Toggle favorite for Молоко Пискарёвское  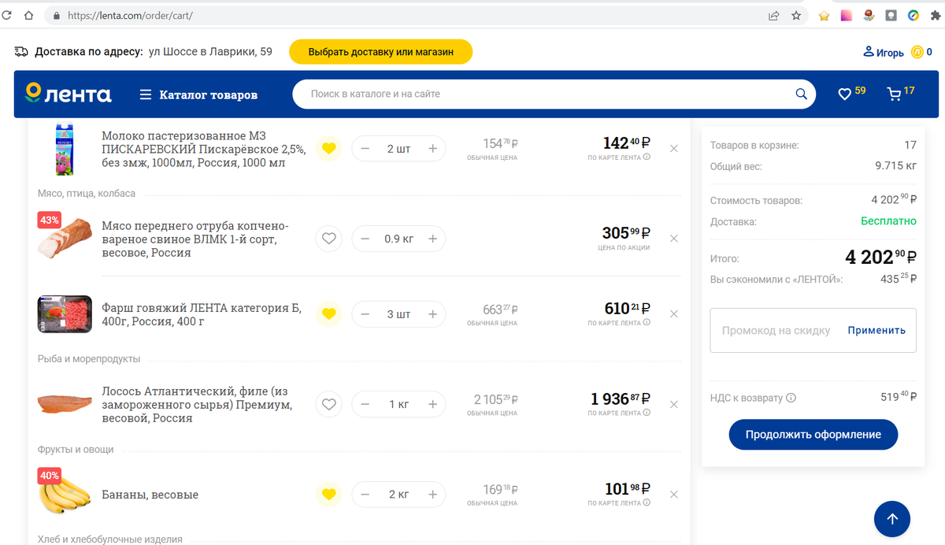329,148
